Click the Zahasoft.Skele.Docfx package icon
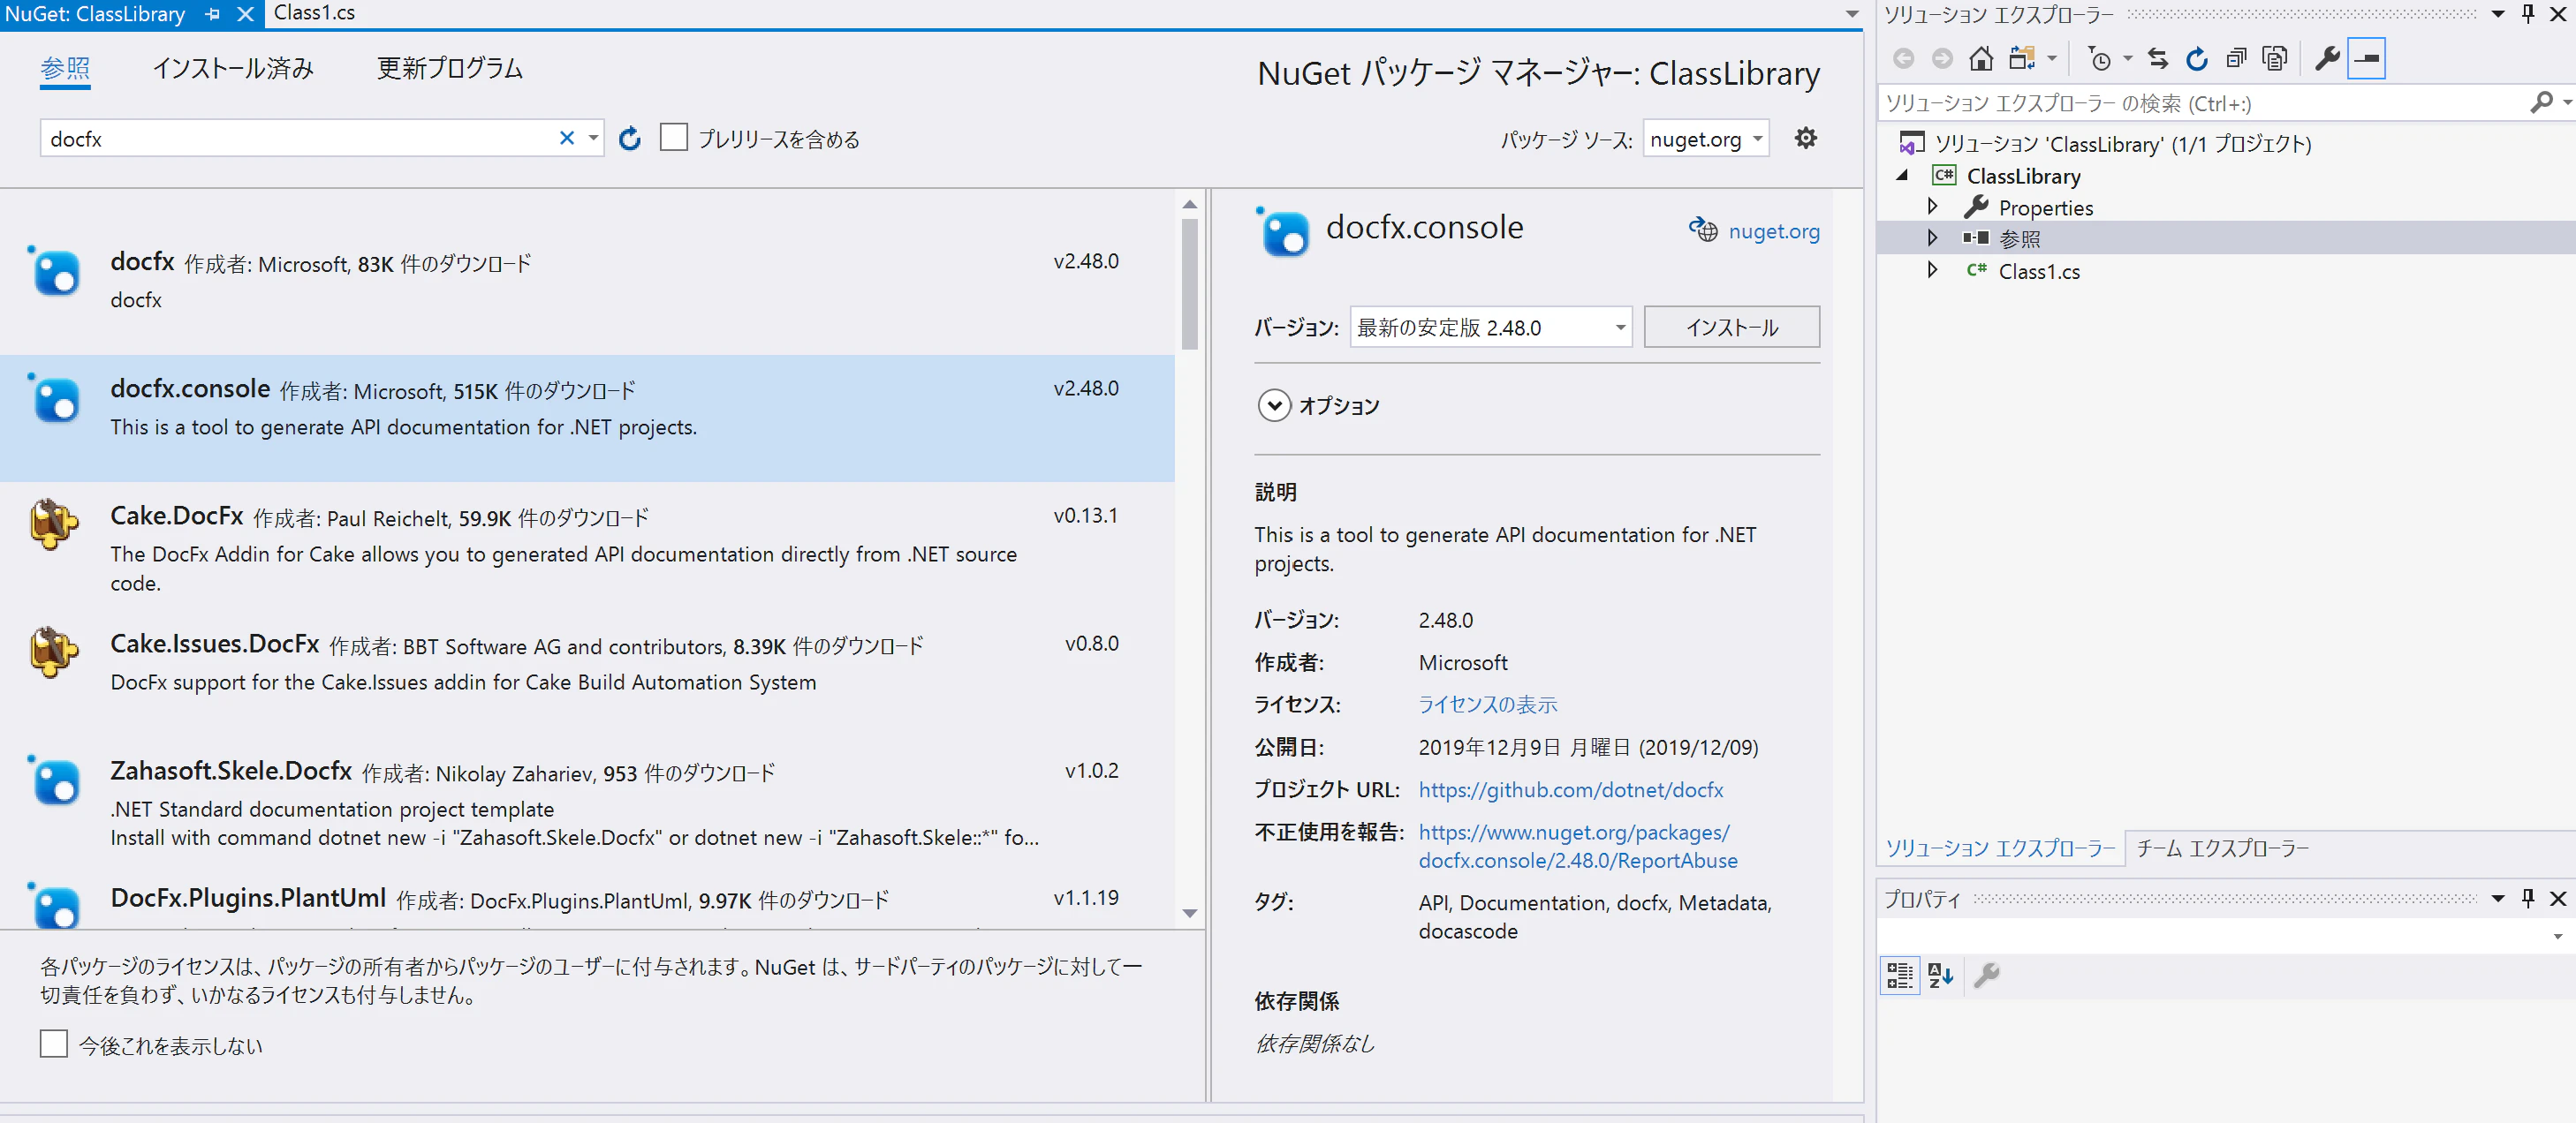 click(55, 780)
